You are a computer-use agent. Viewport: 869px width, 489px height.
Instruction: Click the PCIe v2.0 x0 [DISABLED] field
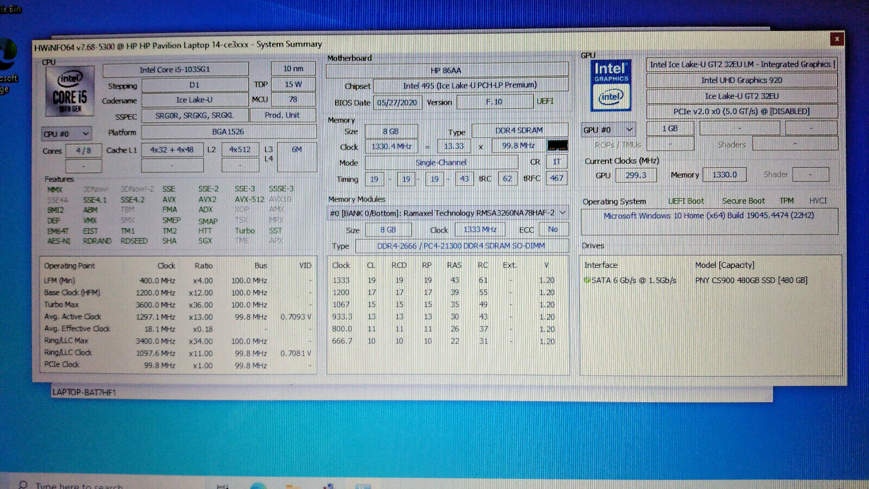point(741,111)
